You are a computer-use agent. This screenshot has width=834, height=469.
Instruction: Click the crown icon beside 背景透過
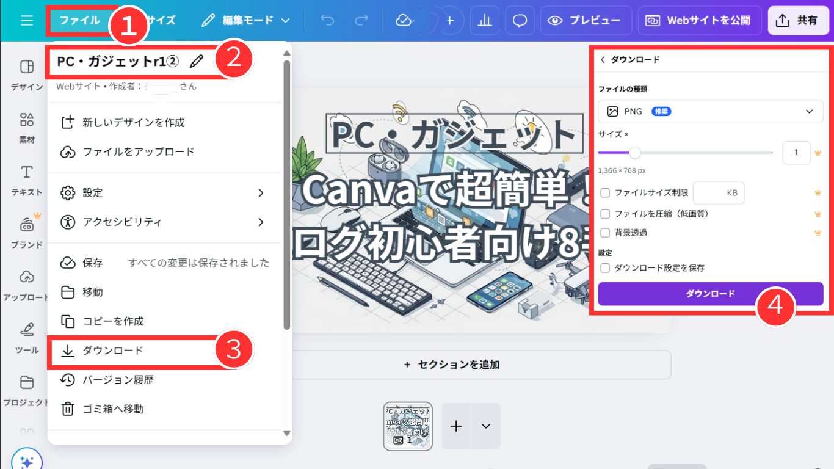pos(818,233)
